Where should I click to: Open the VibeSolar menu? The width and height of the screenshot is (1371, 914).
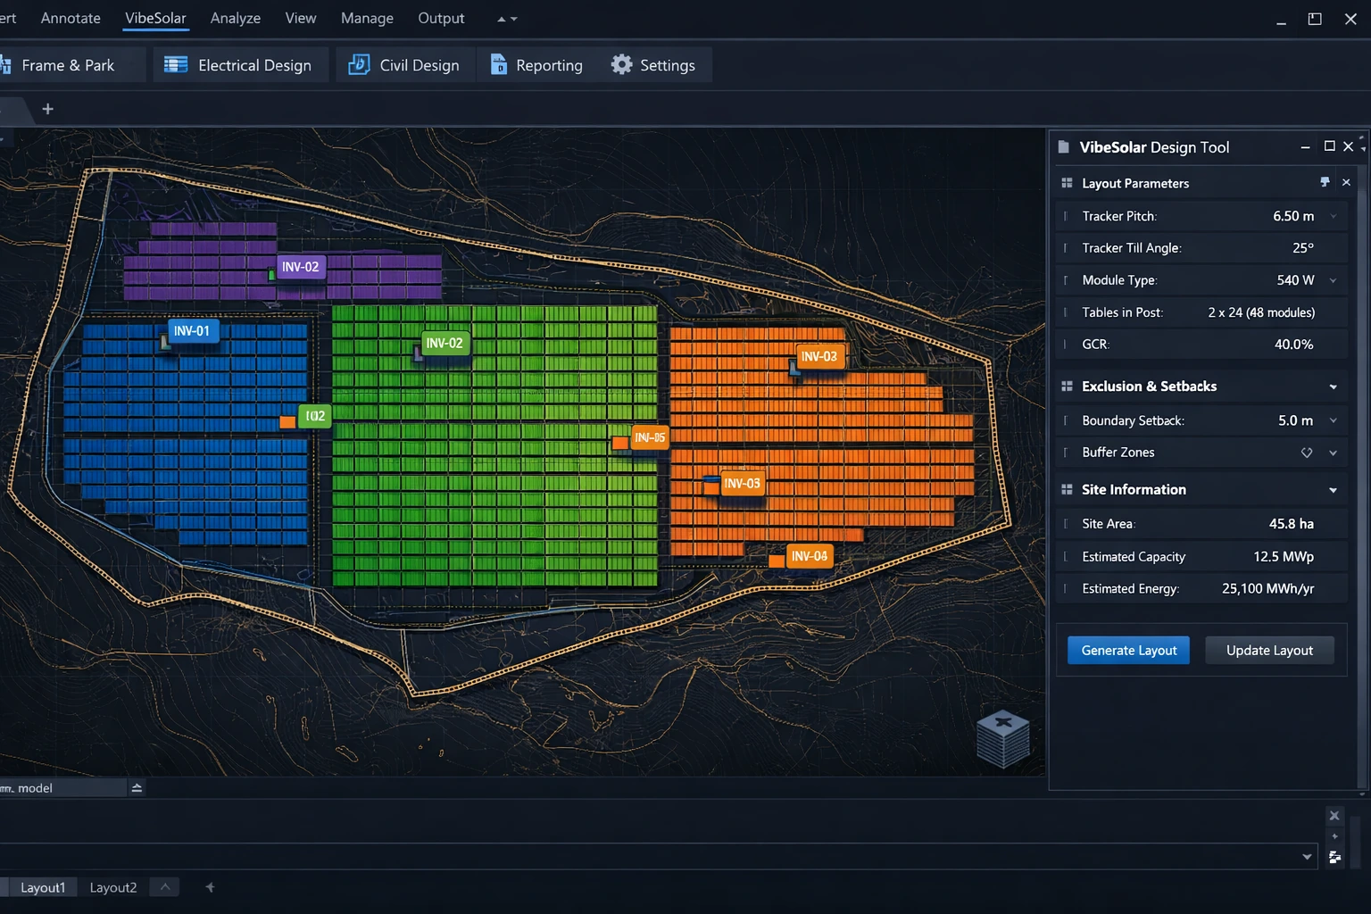click(x=154, y=18)
